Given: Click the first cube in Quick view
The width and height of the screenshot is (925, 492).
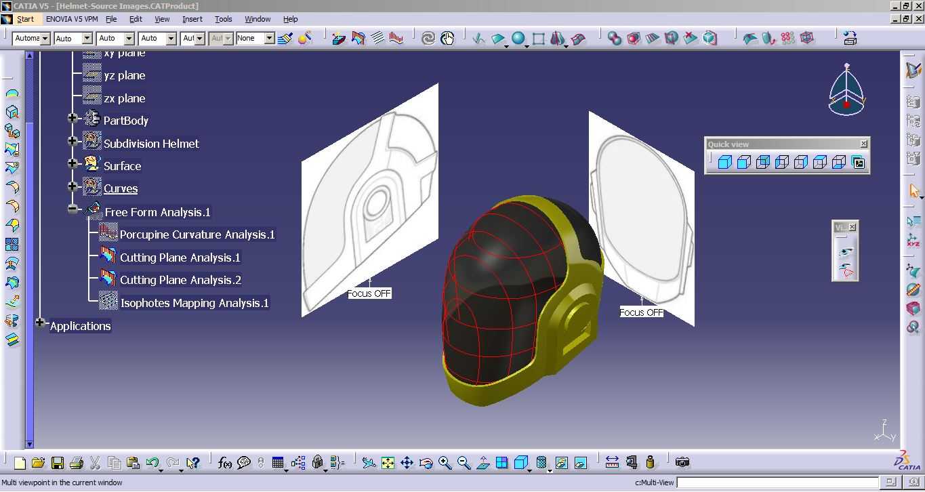Looking at the screenshot, I should [x=725, y=163].
